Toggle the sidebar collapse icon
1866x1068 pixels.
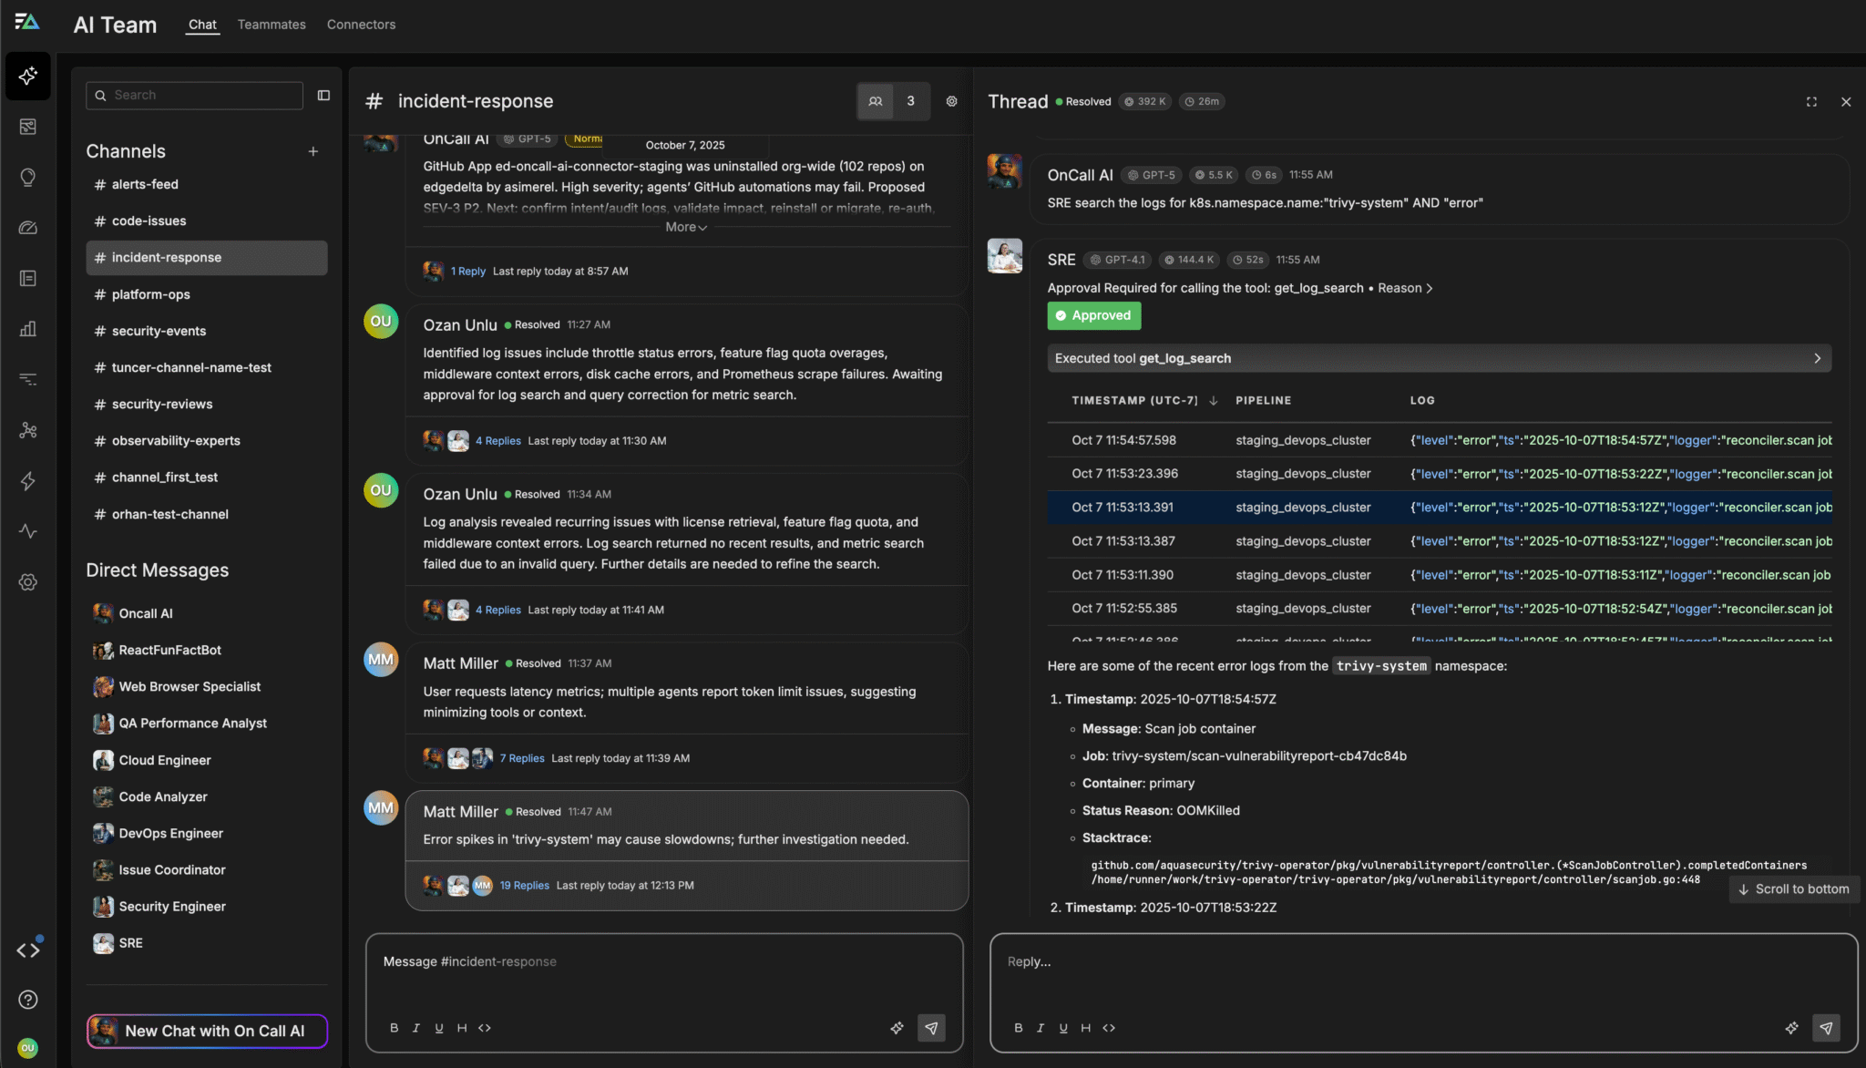tap(323, 96)
